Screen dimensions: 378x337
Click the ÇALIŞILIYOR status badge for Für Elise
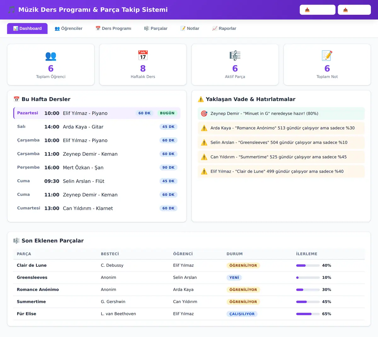pos(242,314)
